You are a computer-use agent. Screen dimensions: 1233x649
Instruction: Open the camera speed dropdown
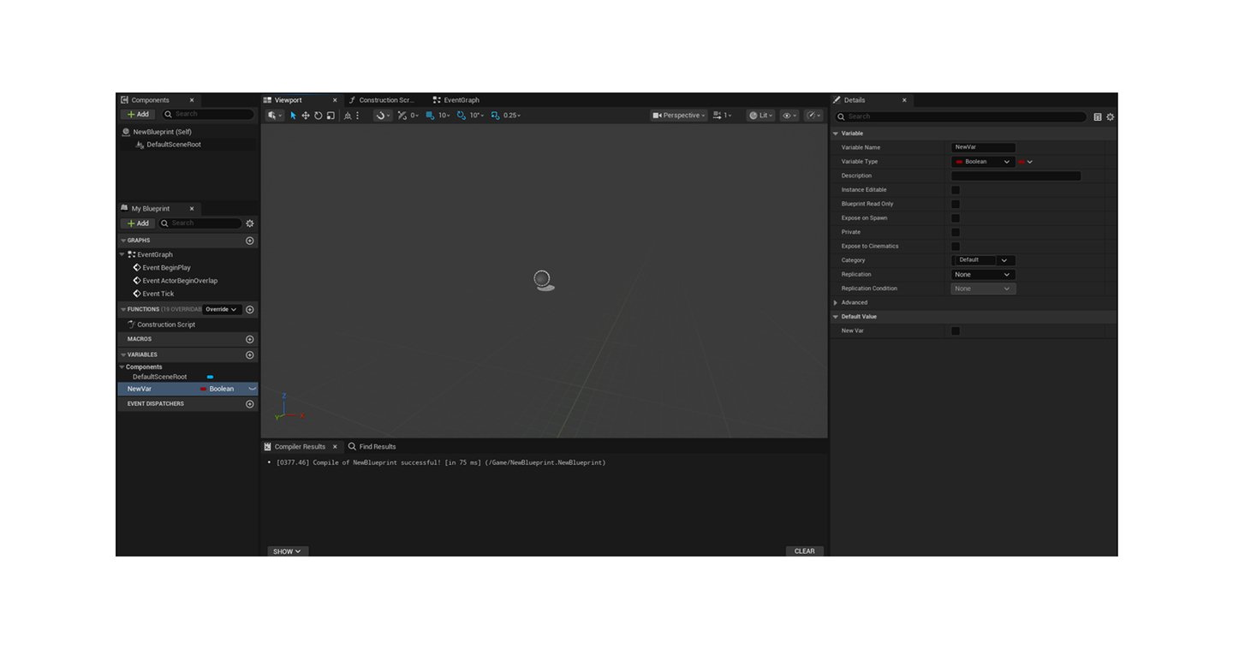pyautogui.click(x=723, y=116)
